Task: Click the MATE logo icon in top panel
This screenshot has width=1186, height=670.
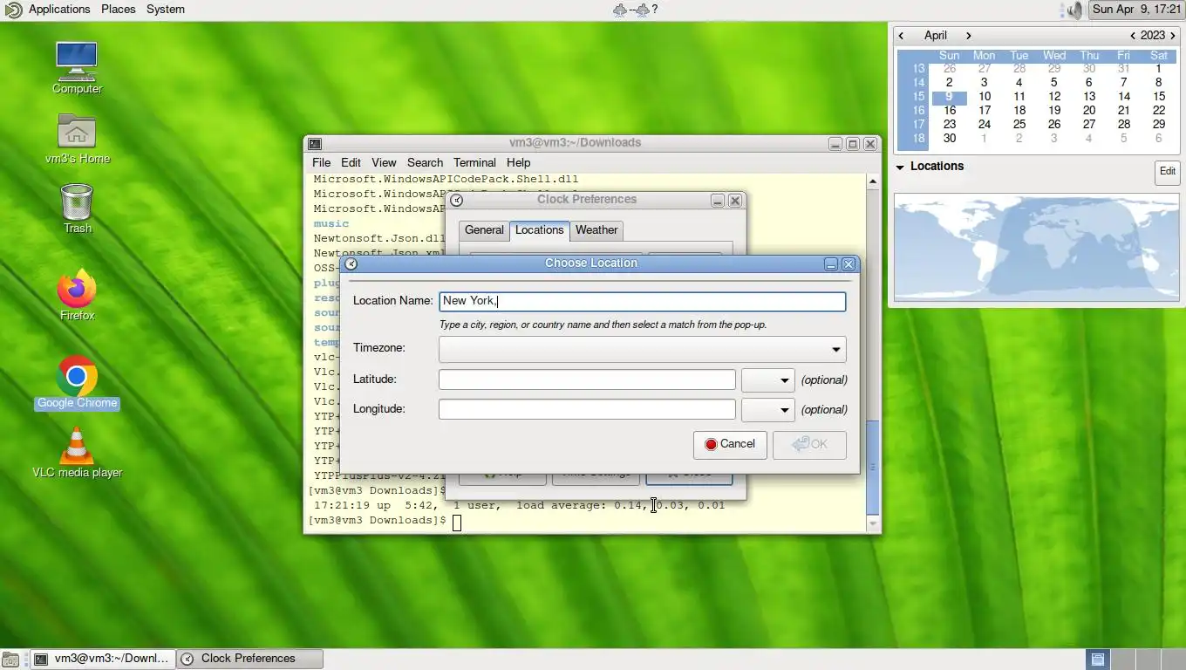Action: click(13, 10)
